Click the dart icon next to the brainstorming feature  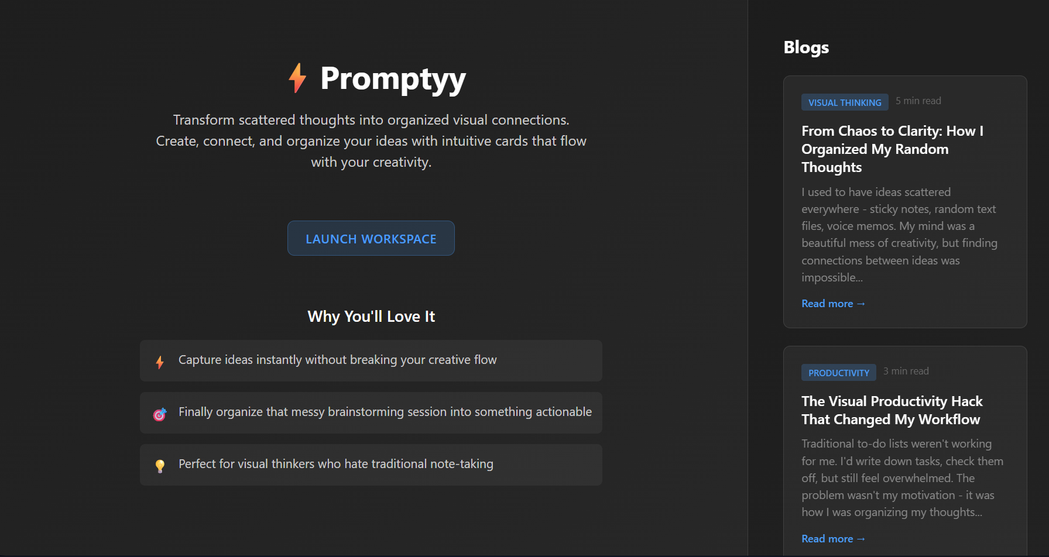click(x=159, y=413)
